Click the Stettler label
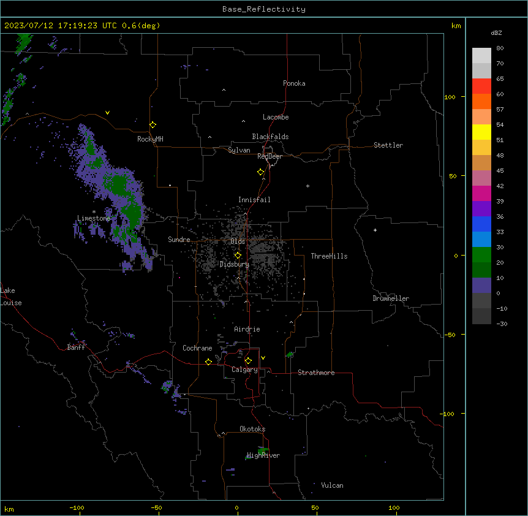Image resolution: width=528 pixels, height=516 pixels. 388,145
